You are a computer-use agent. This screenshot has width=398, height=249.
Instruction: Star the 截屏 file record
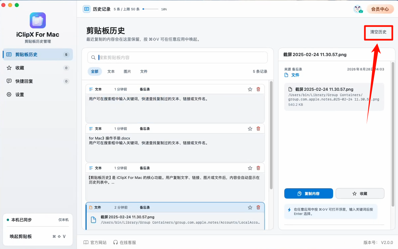[250, 208]
